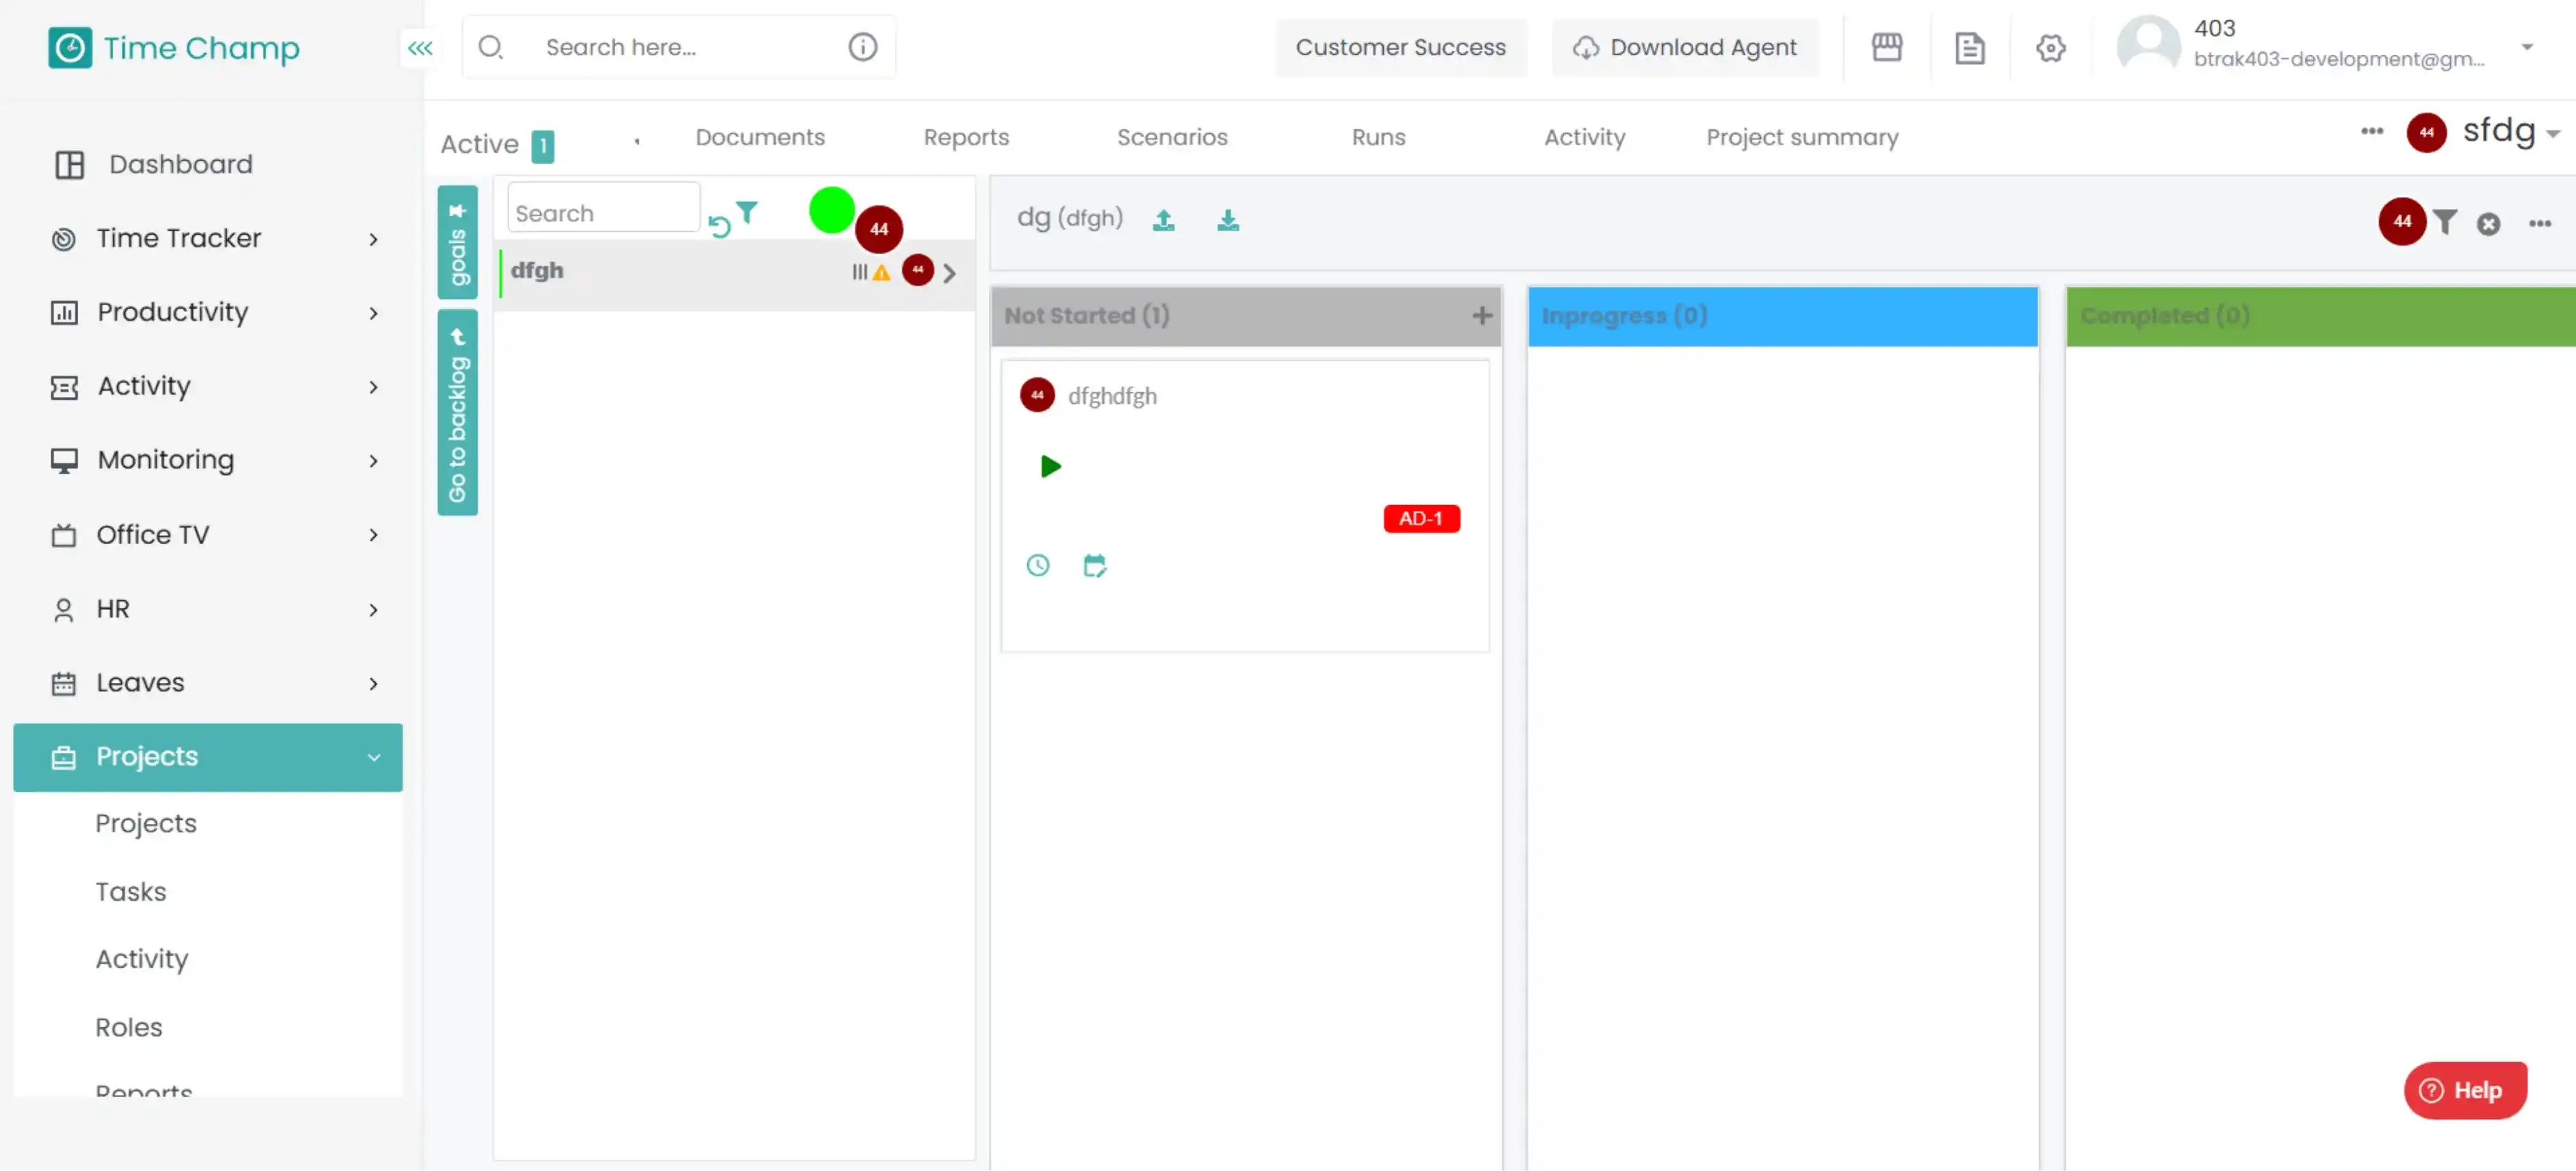2576x1171 pixels.
Task: Clear filters with the X circle icon
Action: [2488, 224]
